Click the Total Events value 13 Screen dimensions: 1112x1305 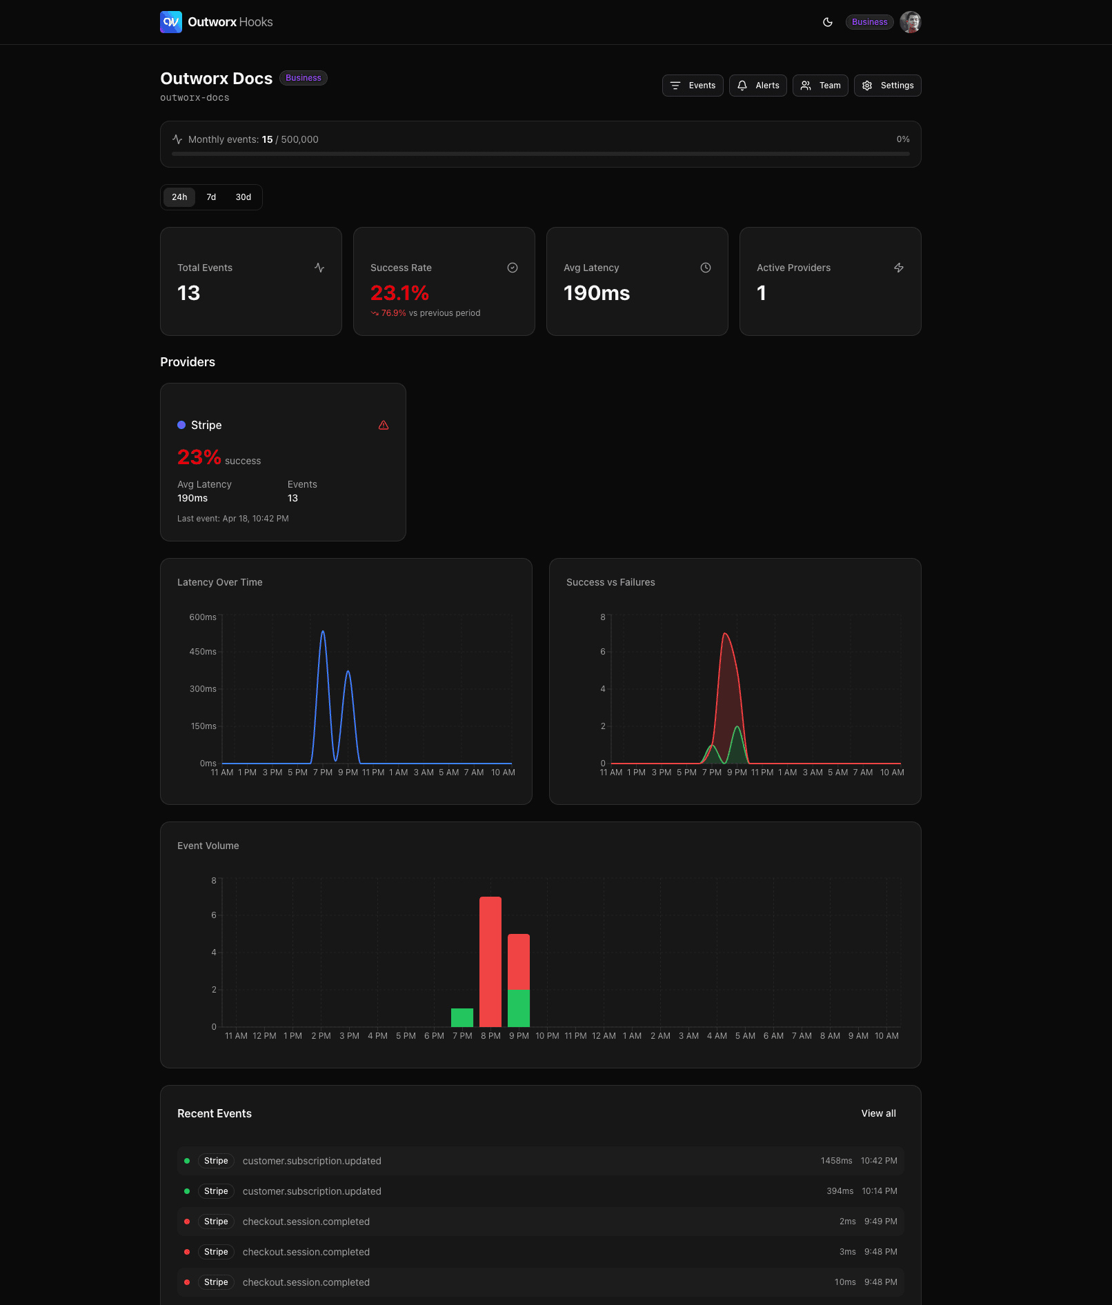pos(188,293)
